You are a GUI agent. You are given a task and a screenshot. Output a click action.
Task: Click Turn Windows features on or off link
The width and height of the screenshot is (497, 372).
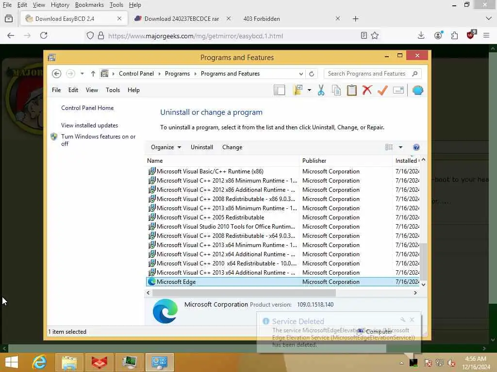coord(98,140)
